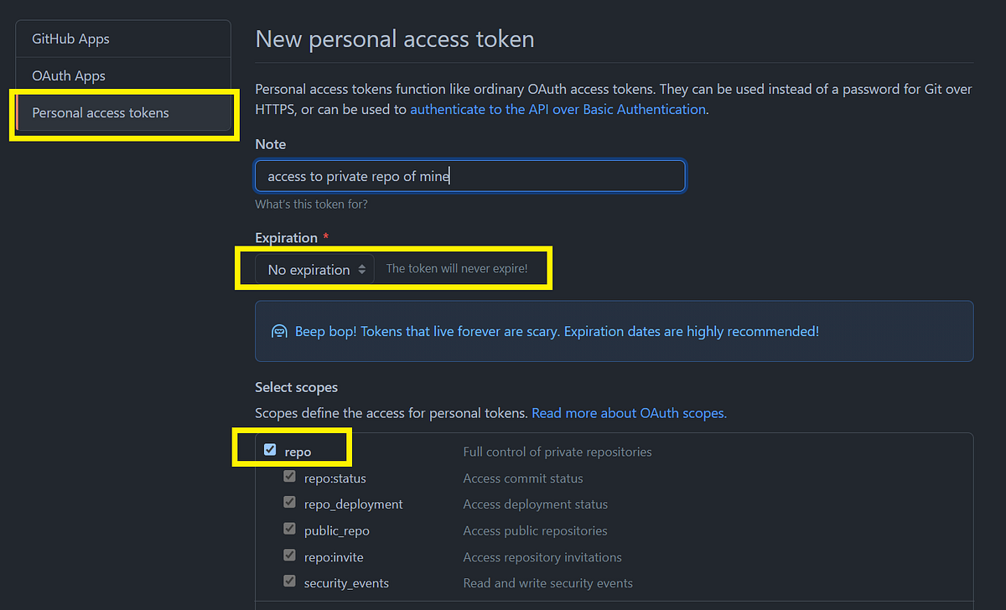Toggle the repo:status checkbox

289,476
